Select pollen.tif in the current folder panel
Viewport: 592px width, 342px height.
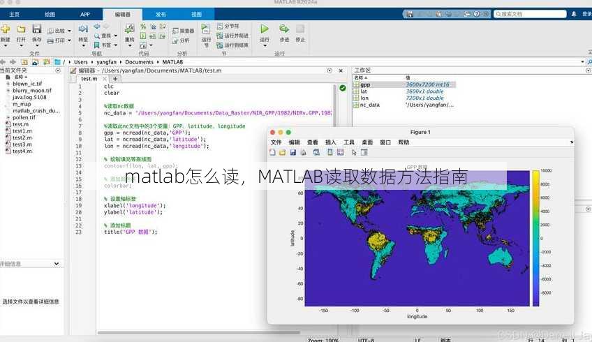[24, 117]
